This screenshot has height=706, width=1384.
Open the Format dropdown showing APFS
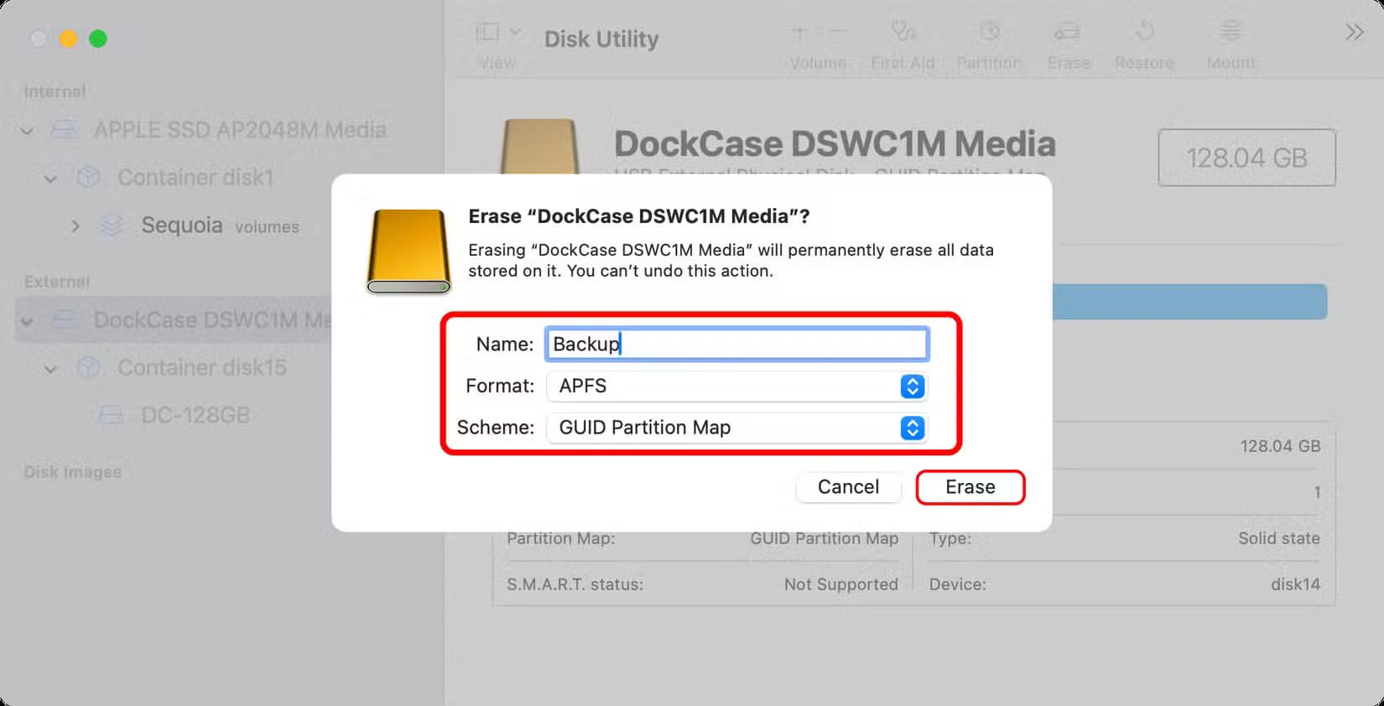[736, 386]
